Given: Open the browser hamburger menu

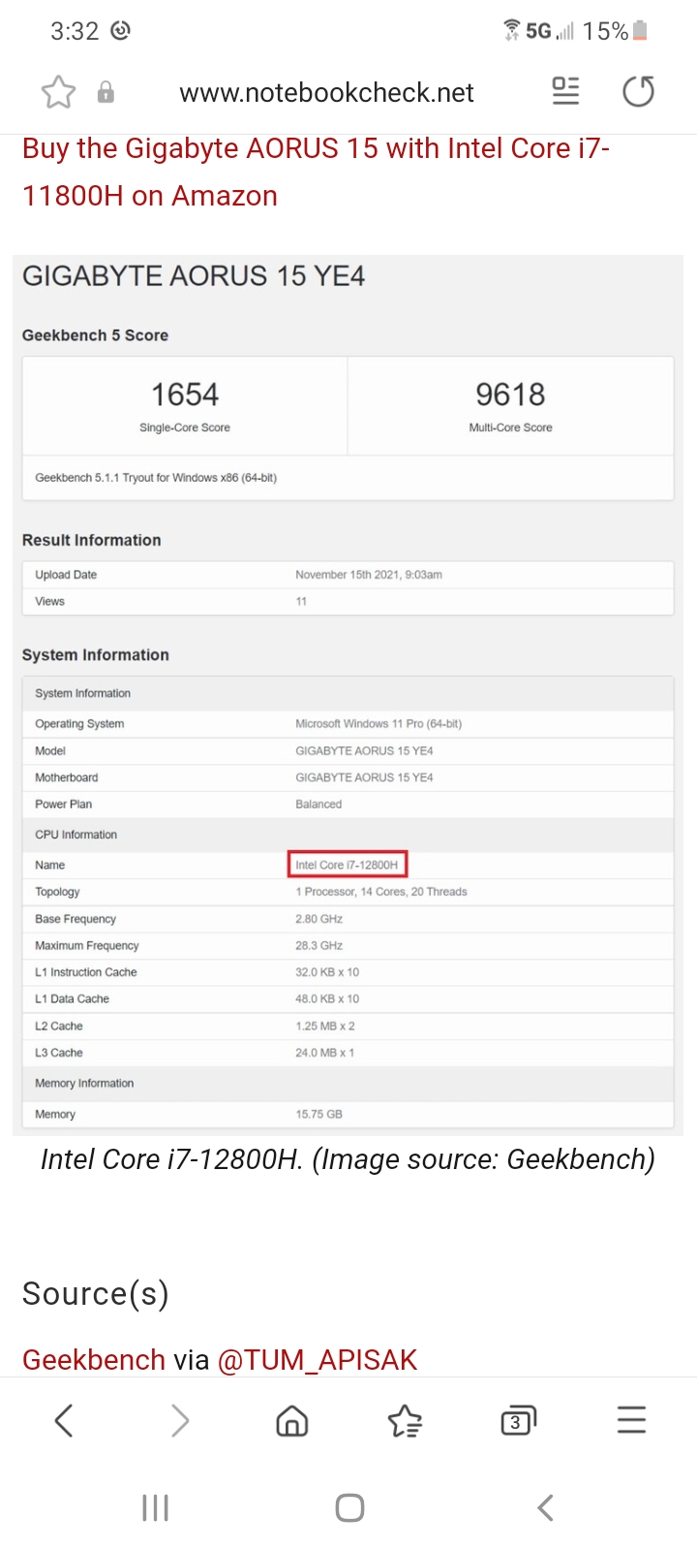Looking at the screenshot, I should [x=631, y=1420].
